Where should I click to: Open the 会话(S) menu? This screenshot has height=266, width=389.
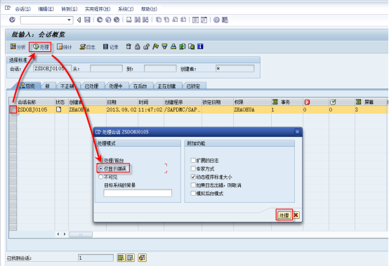coord(22,9)
